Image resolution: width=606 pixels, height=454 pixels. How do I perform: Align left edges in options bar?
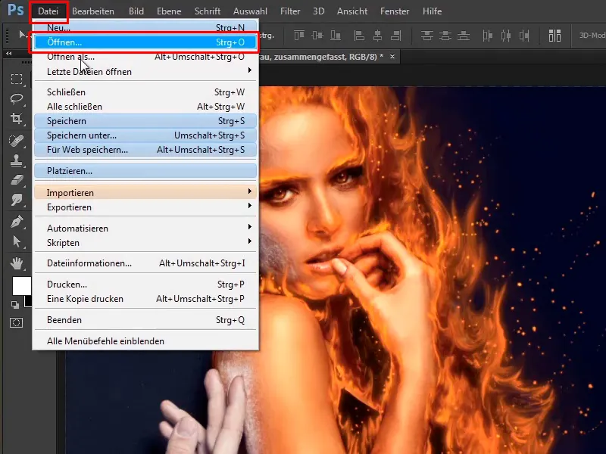pyautogui.click(x=359, y=36)
